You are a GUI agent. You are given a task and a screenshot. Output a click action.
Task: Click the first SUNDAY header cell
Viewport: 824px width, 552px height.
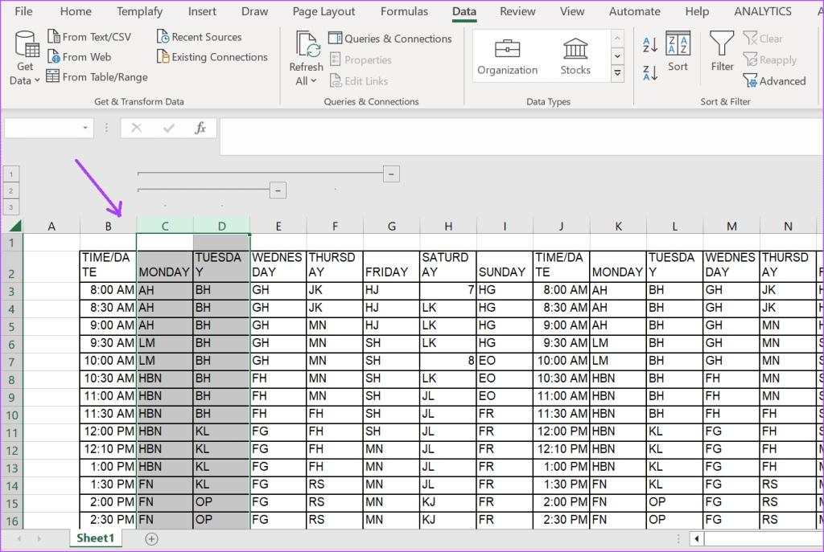point(505,266)
